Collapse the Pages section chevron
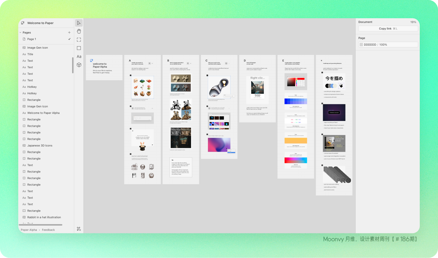 point(20,33)
